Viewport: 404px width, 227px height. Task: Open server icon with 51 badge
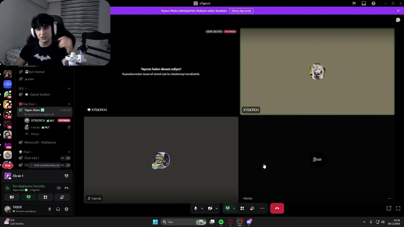click(8, 114)
